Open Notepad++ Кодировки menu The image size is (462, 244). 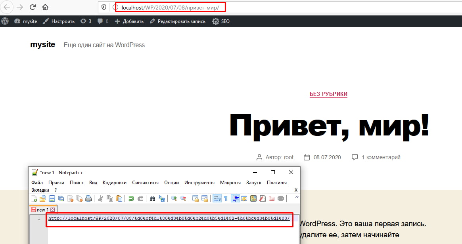point(114,183)
